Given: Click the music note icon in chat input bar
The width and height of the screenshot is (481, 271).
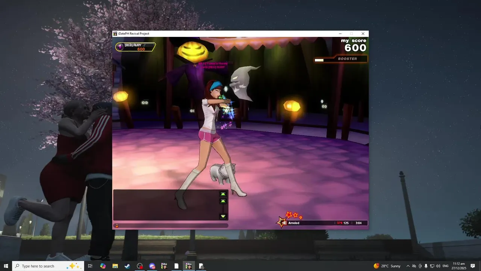Looking at the screenshot, I should (117, 226).
